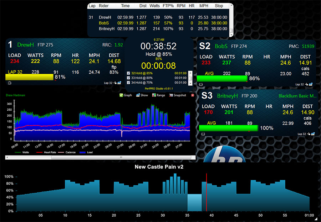Toggle the Graph checkbox
This screenshot has height=222, width=321.
tap(121, 95)
